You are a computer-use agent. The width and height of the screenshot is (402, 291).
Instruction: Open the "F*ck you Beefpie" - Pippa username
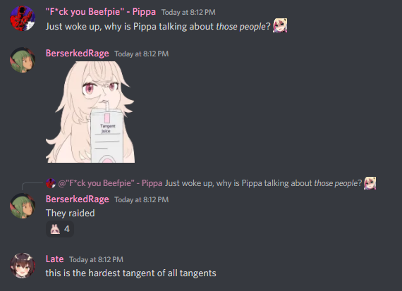click(101, 12)
